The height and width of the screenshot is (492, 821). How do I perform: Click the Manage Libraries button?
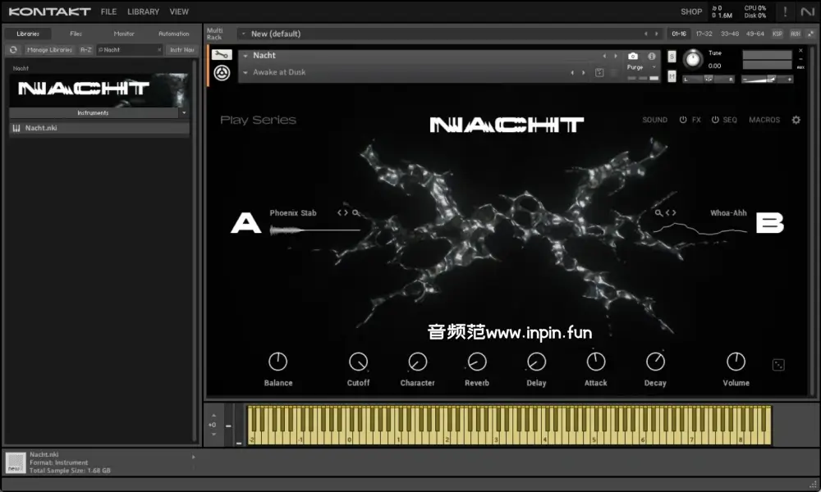pos(49,50)
